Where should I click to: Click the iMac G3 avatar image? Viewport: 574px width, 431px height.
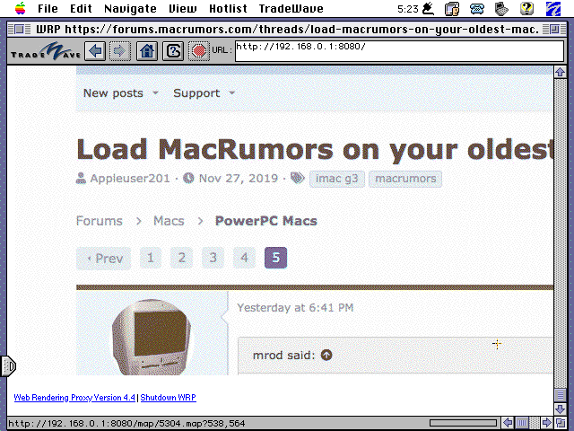(152, 338)
